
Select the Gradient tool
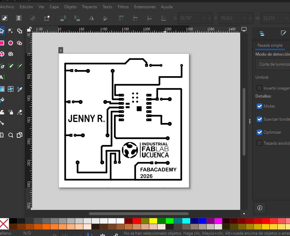tap(2, 89)
